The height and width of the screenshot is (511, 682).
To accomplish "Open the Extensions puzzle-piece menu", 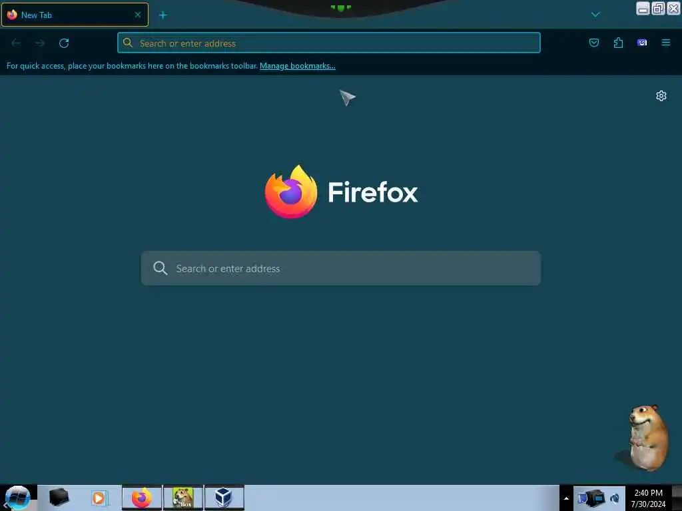I will [x=618, y=43].
